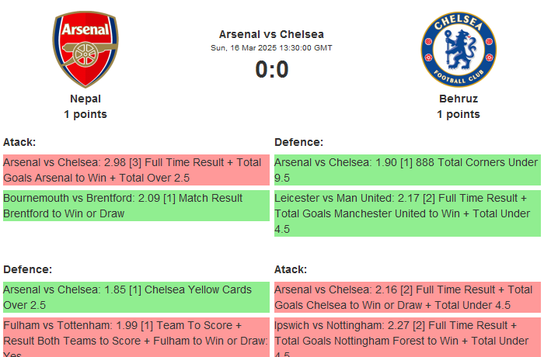Viewport: 544px width, 357px height.
Task: Click Defence heading above Total Corners bet
Action: pos(298,142)
